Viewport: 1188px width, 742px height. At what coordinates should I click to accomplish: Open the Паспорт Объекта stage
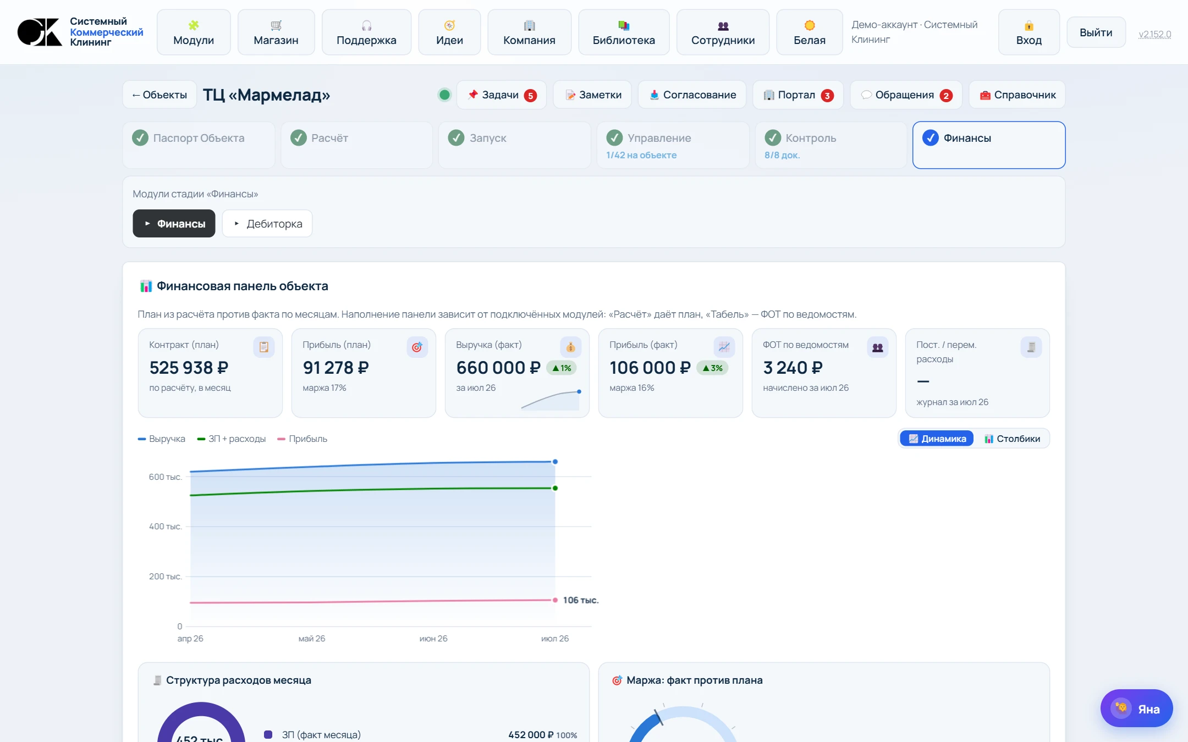(x=199, y=145)
